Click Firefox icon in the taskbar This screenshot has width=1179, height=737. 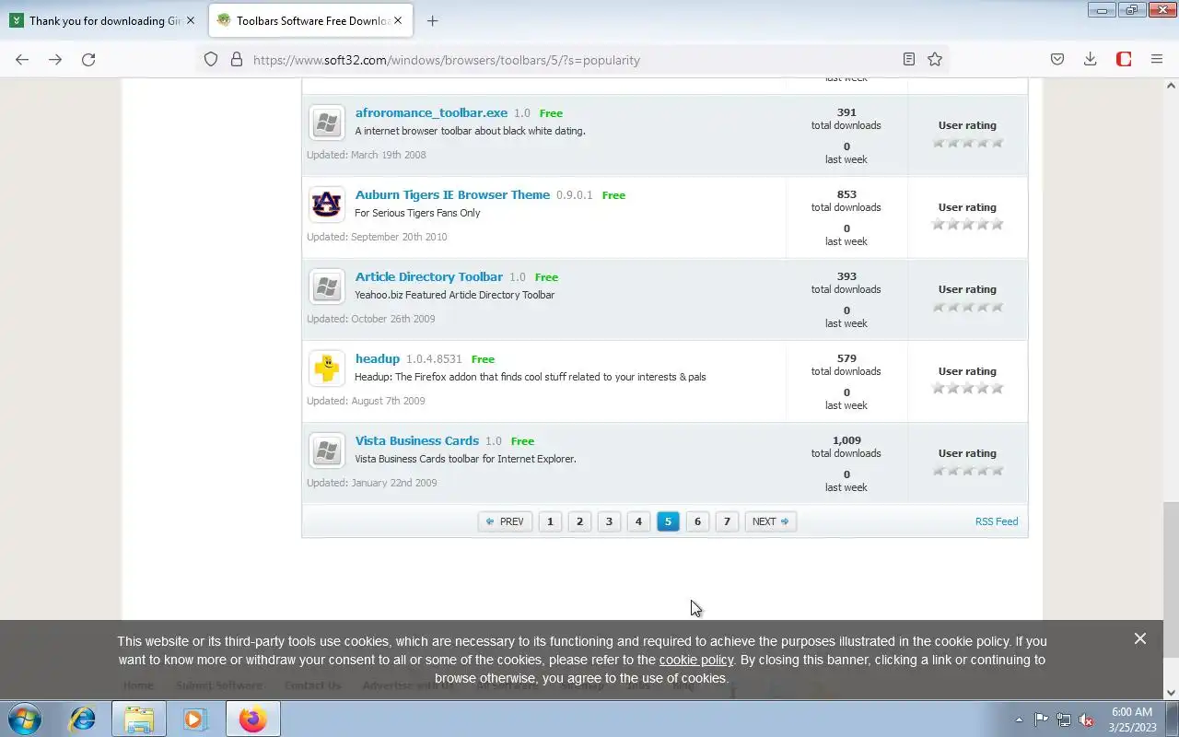point(252,719)
